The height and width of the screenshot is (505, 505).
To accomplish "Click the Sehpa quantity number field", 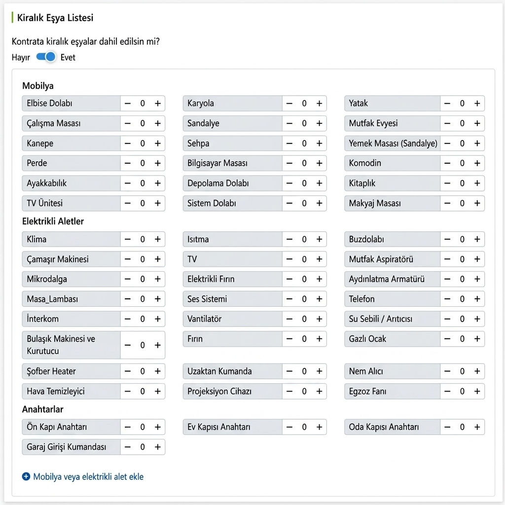I will coord(304,144).
